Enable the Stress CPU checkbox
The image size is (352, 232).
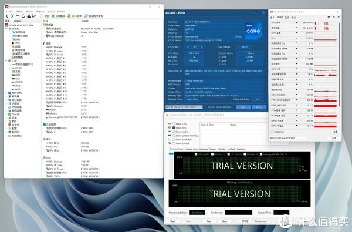click(174, 124)
